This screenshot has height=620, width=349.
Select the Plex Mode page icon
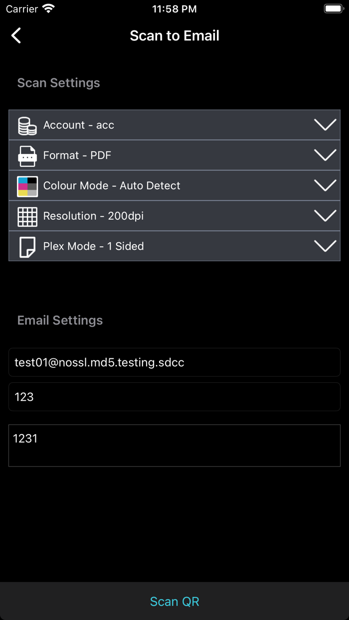(27, 246)
